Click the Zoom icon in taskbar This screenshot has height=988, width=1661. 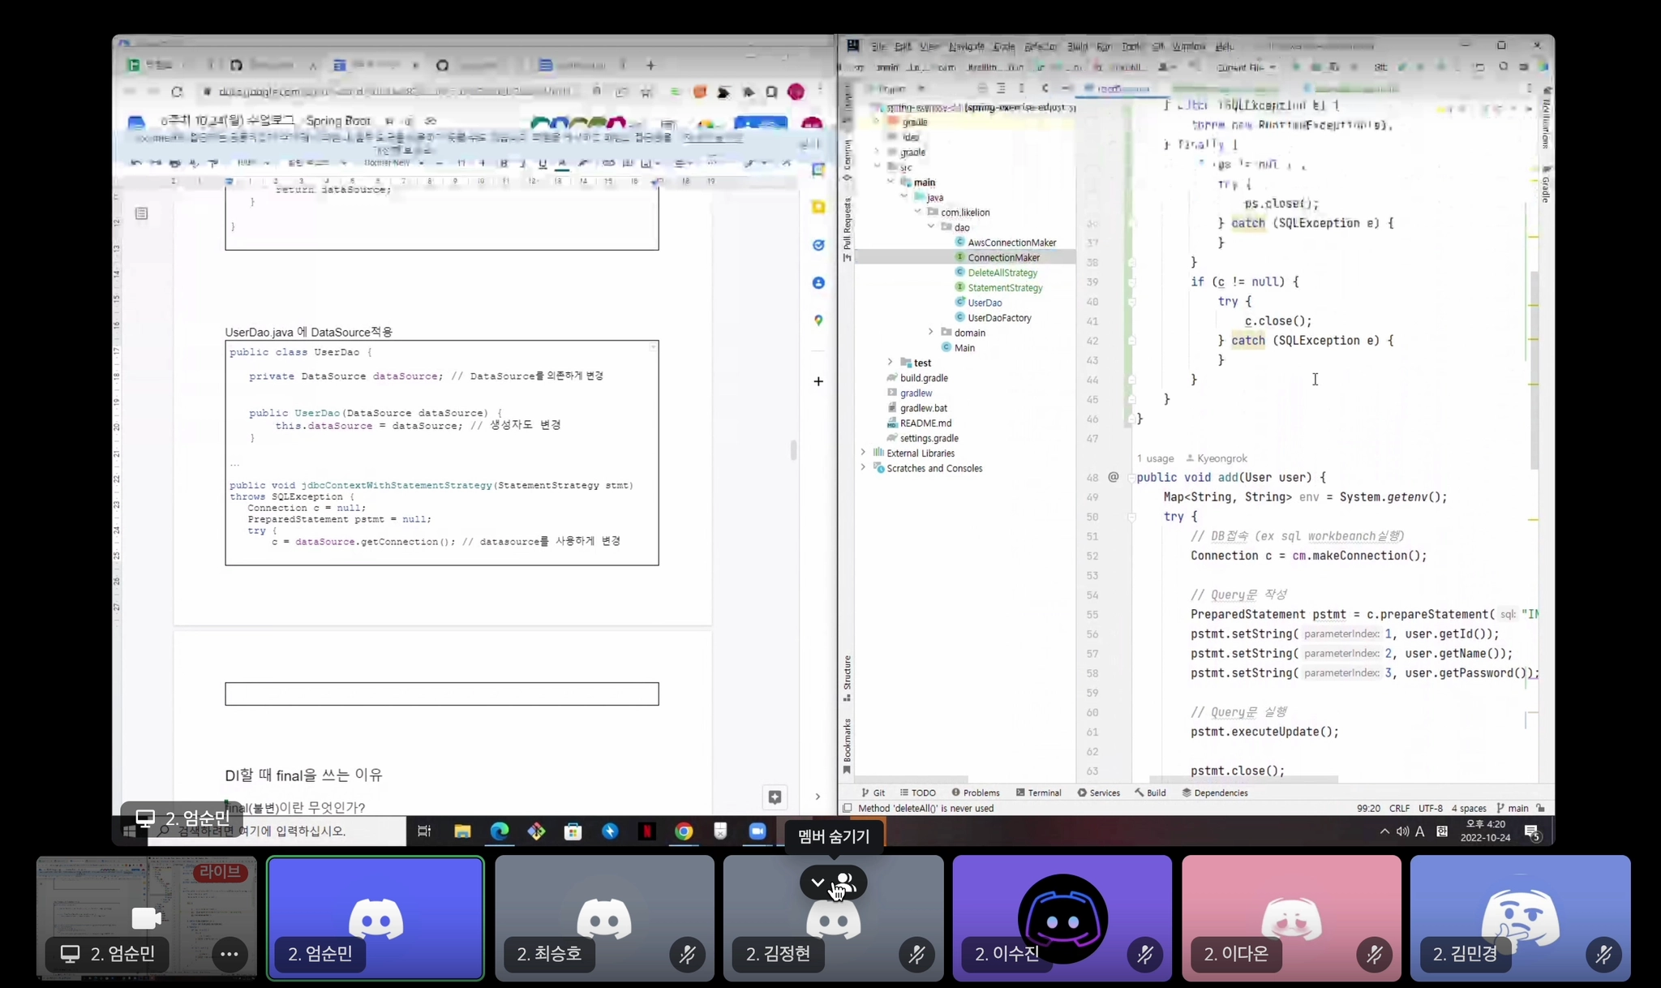coord(758,831)
